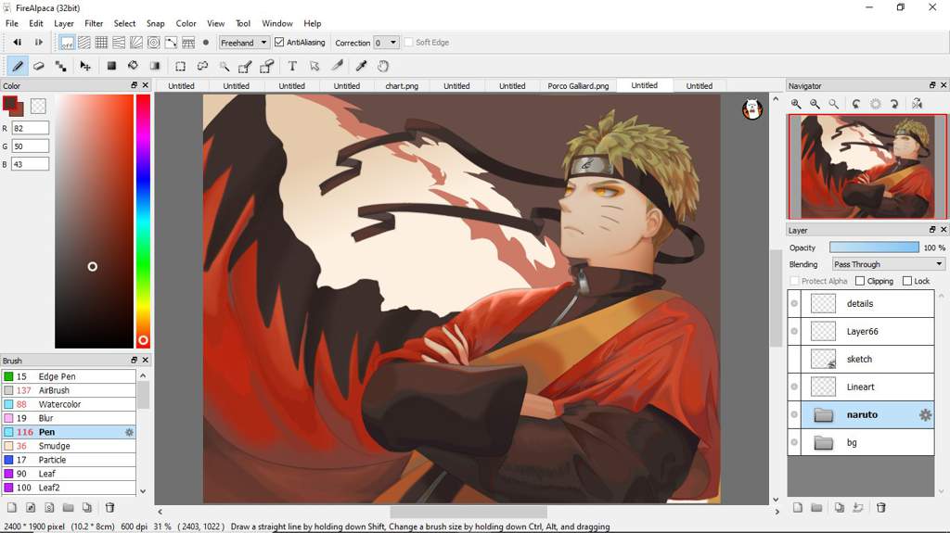This screenshot has width=950, height=533.
Task: Click the foreground color swatch
Action: click(9, 104)
